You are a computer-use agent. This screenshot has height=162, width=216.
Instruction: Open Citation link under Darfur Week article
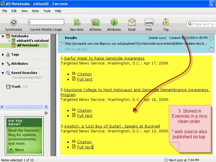[x=84, y=74]
